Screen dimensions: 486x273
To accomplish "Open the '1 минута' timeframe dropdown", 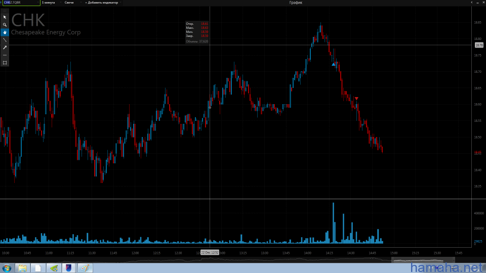I will click(51, 3).
